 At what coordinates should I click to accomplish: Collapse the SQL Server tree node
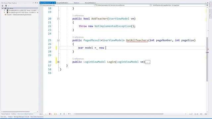[2, 8]
